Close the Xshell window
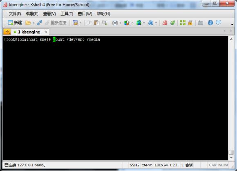This screenshot has height=171, width=237. (227, 4)
